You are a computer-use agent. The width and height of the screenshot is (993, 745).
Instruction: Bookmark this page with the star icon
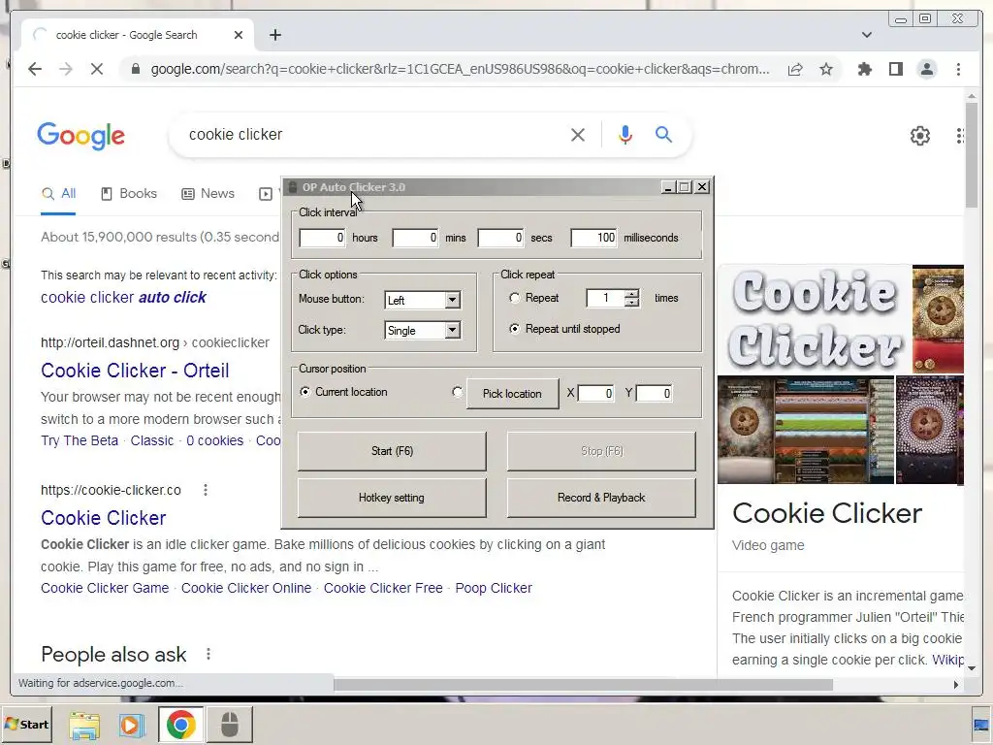tap(826, 69)
